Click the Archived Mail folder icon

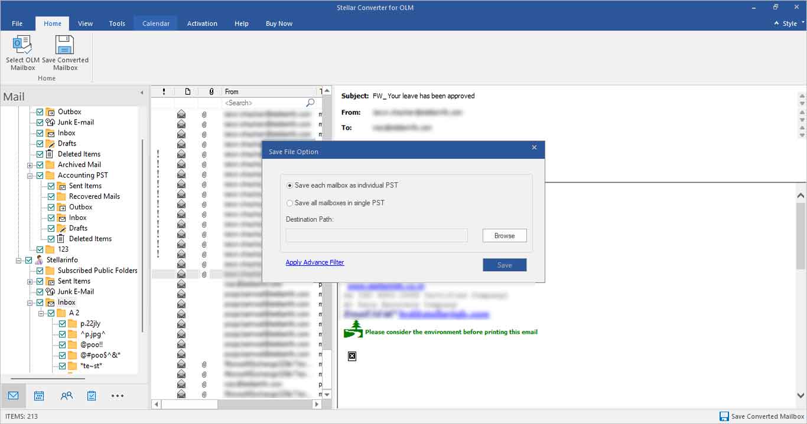point(50,165)
